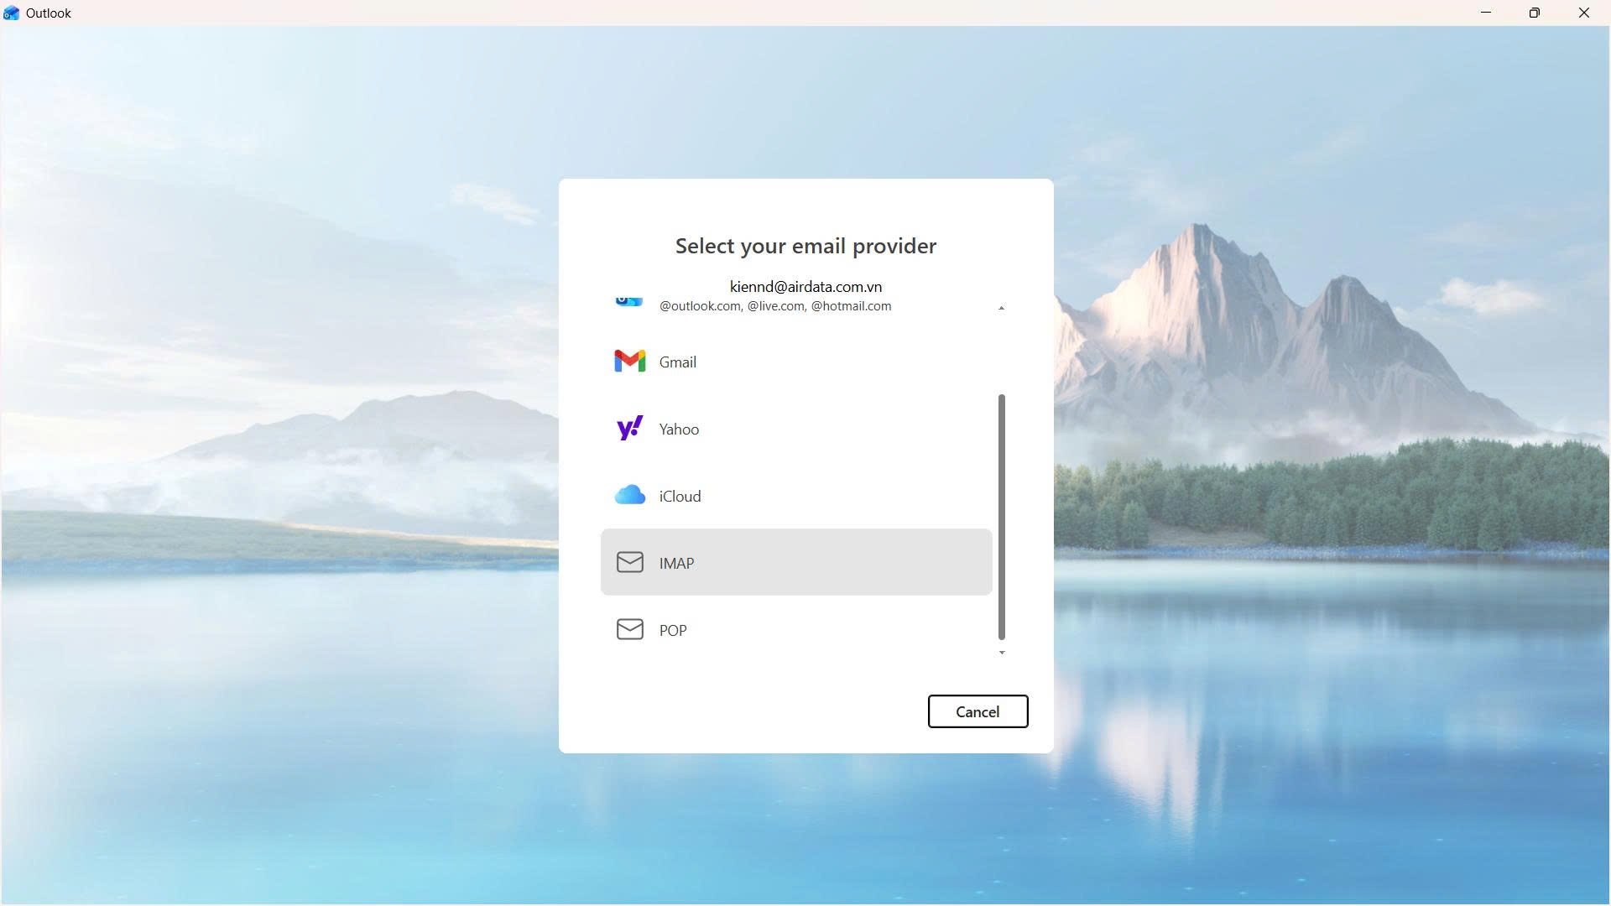The image size is (1611, 906).
Task: Click the partially hidden Outlook provider icon
Action: (x=629, y=301)
